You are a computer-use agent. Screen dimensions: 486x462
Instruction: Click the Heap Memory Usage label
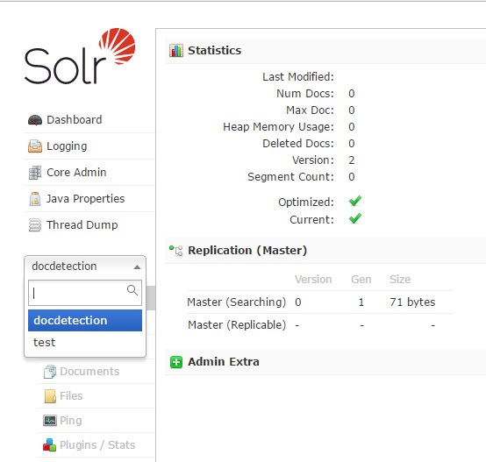coord(278,127)
